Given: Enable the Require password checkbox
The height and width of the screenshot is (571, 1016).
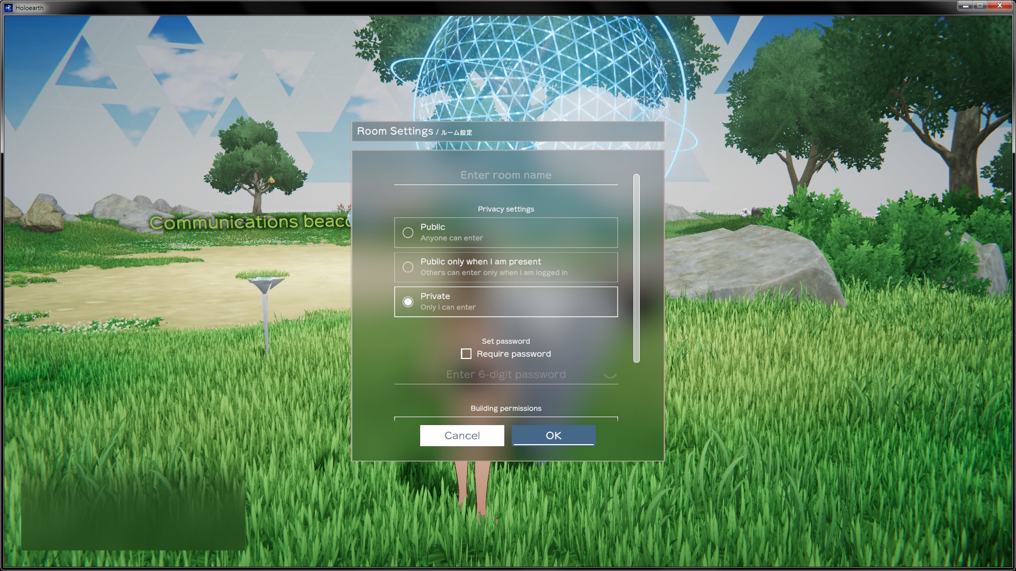Looking at the screenshot, I should click(466, 354).
